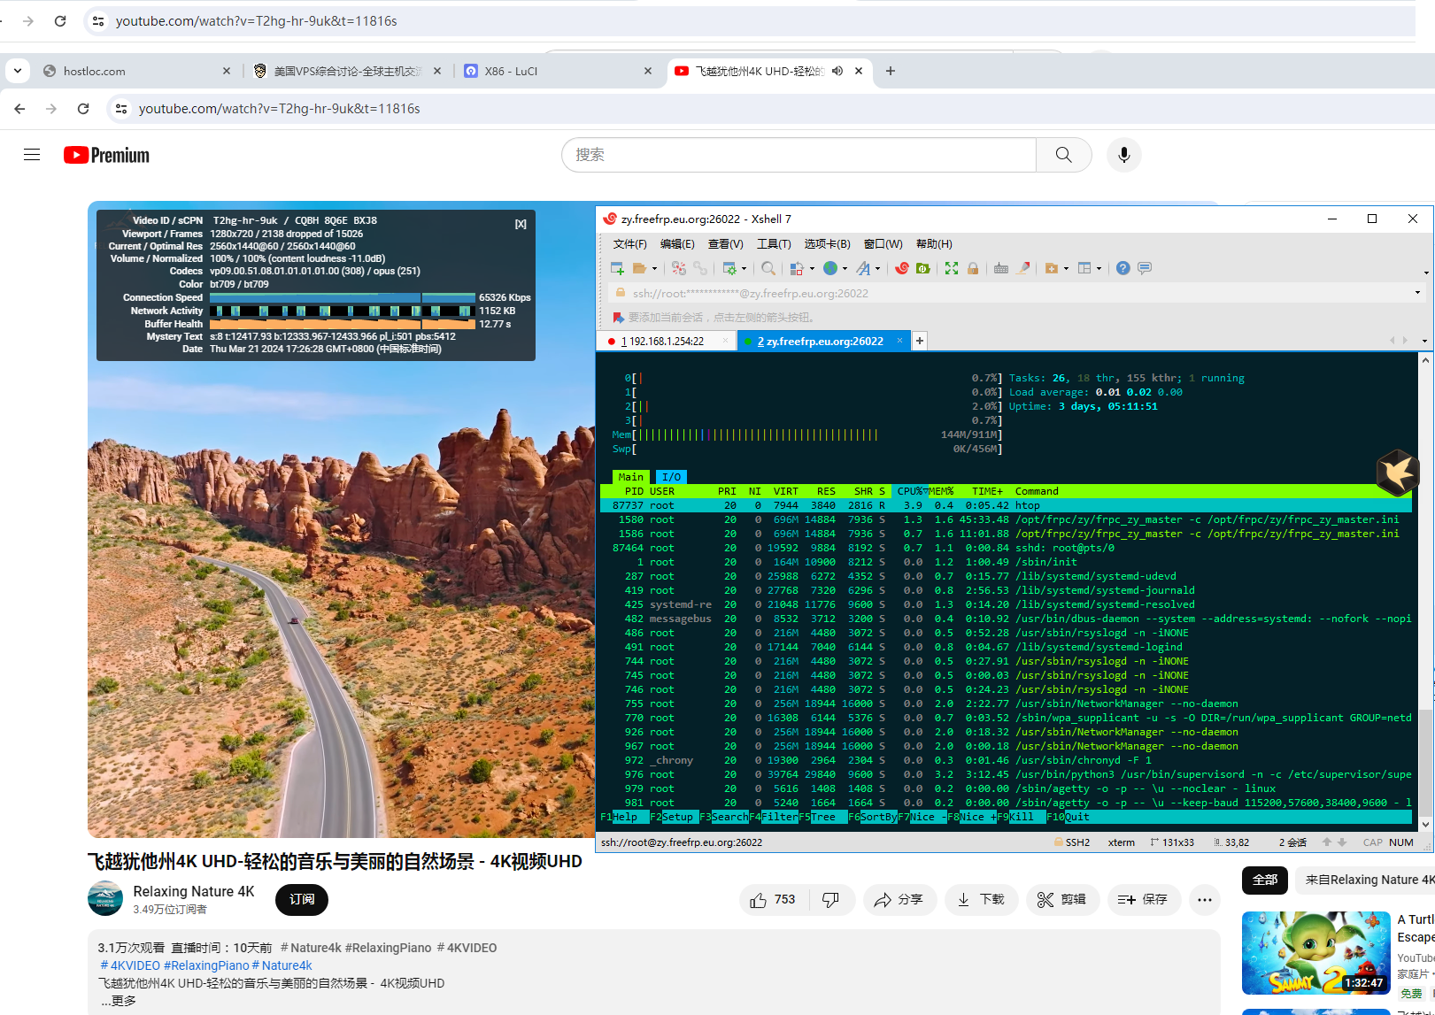Launch Xftp with the green toolbar icon
This screenshot has width=1435, height=1015.
[x=923, y=268]
